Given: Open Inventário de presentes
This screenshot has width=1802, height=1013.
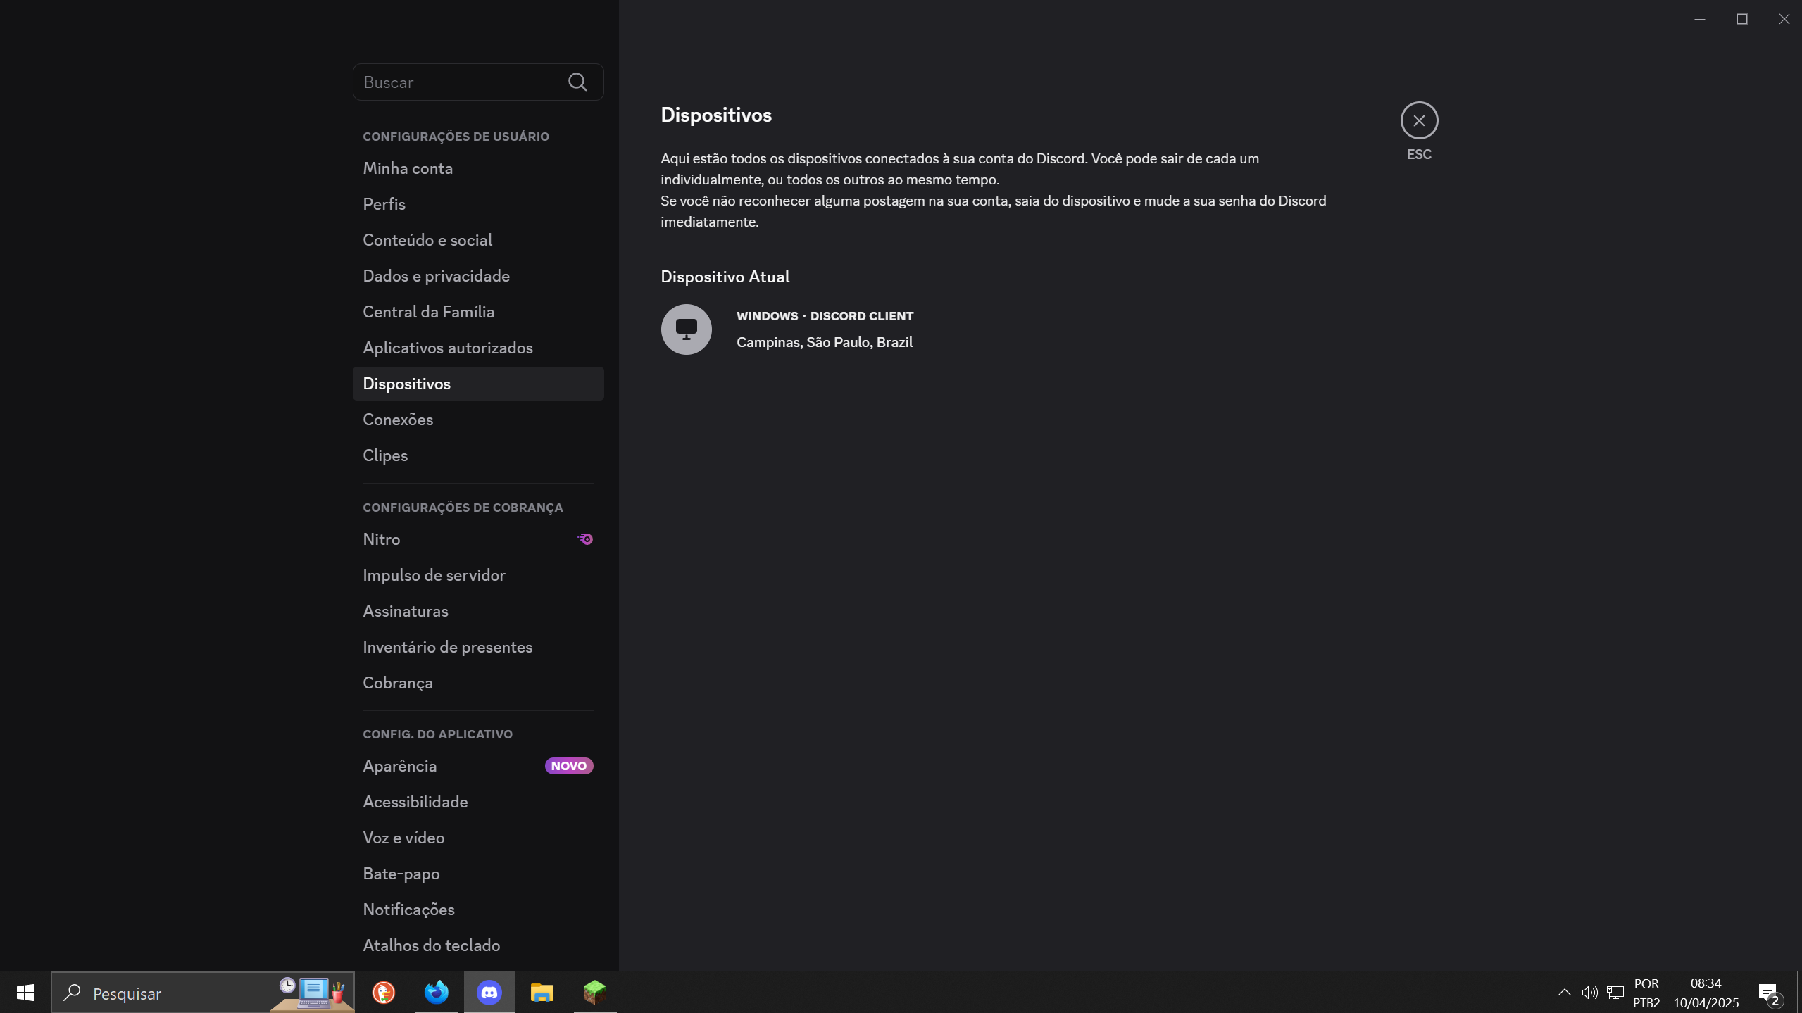Looking at the screenshot, I should (478, 647).
